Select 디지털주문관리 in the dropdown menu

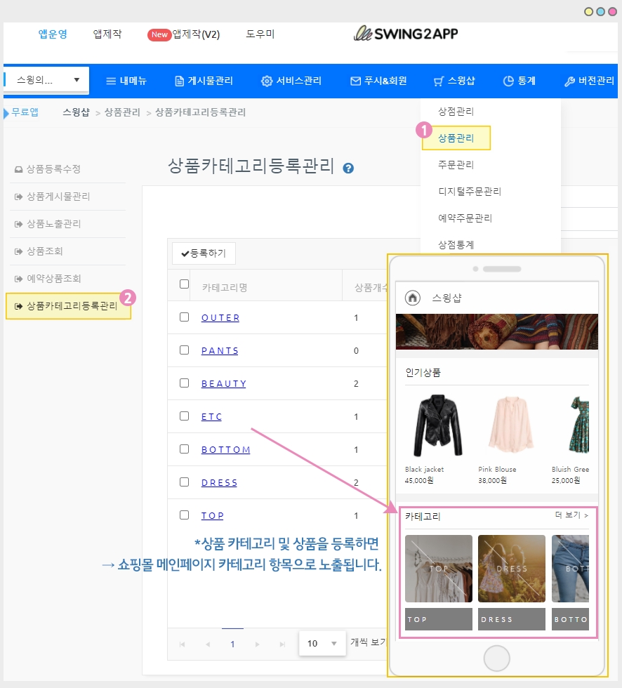470,191
